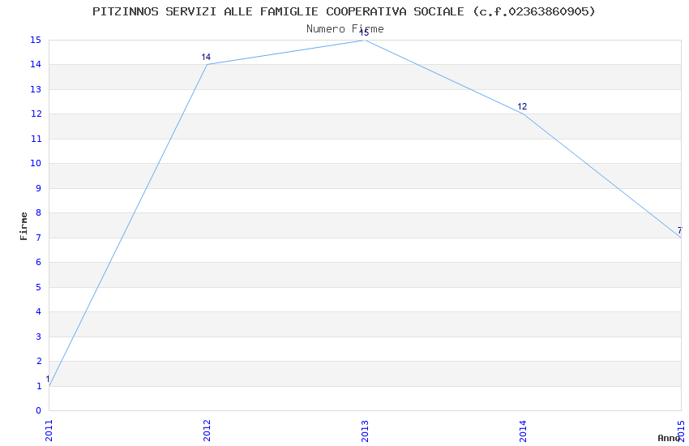Click y-axis tick value 12
This screenshot has width=689, height=446.
pos(36,114)
